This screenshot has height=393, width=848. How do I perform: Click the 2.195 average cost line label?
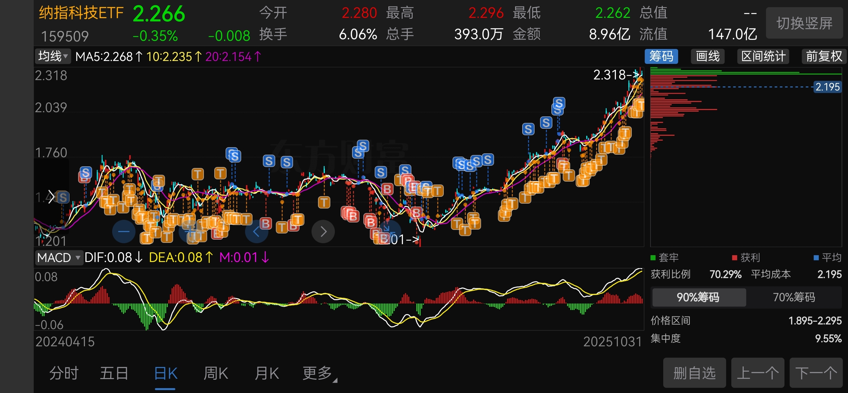coord(827,87)
